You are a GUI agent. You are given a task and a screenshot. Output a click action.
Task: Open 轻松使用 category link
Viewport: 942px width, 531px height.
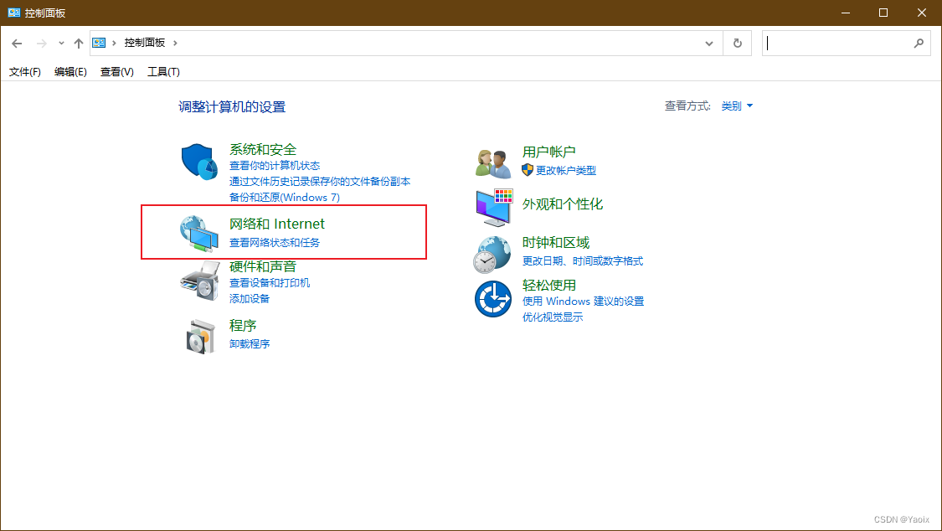[549, 286]
